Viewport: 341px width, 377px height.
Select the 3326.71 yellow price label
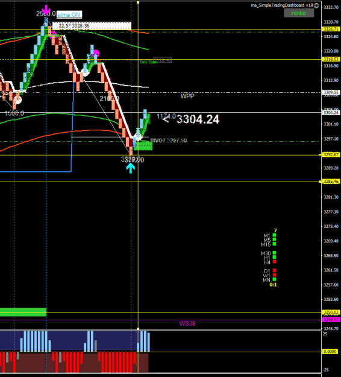331,29
